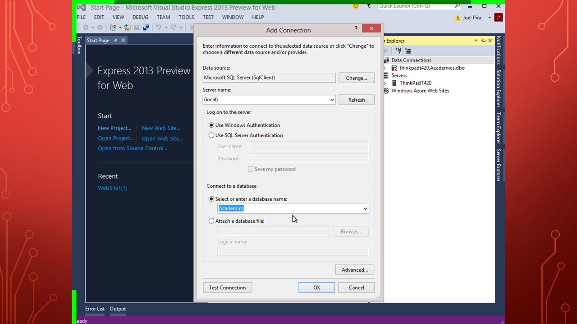The width and height of the screenshot is (577, 324).
Task: Click the account warning triangle icon
Action: tap(458, 18)
